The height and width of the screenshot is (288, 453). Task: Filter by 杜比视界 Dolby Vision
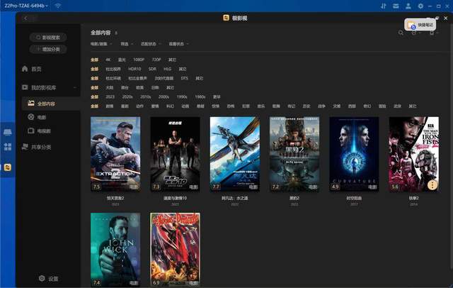(113, 69)
